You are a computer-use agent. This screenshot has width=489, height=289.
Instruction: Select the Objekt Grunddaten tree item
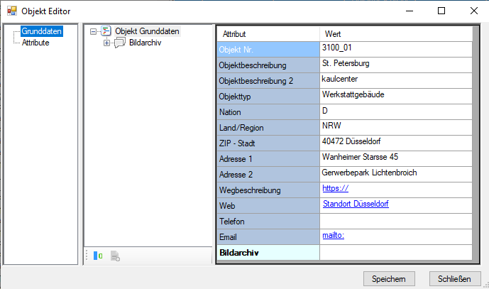[x=147, y=31]
